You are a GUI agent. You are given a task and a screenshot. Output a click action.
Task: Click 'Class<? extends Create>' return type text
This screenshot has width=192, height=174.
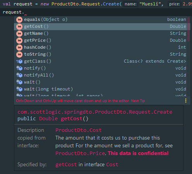coord(155,61)
